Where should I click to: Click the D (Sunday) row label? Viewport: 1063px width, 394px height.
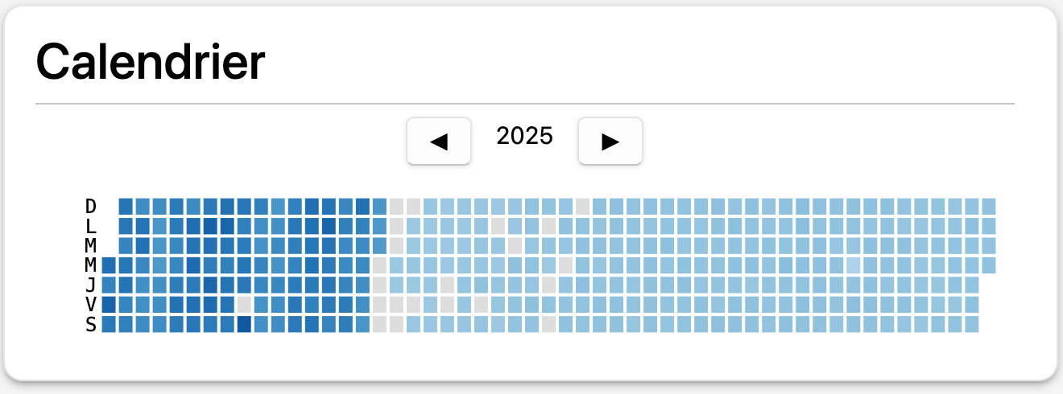[91, 207]
